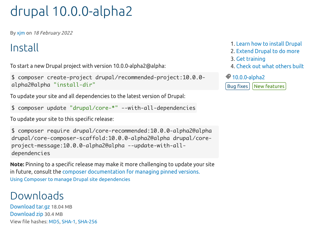Open Using Composer to manage Drupal site dependencies

(70, 179)
